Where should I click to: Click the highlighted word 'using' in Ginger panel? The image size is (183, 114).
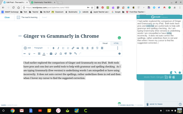tap(169, 33)
